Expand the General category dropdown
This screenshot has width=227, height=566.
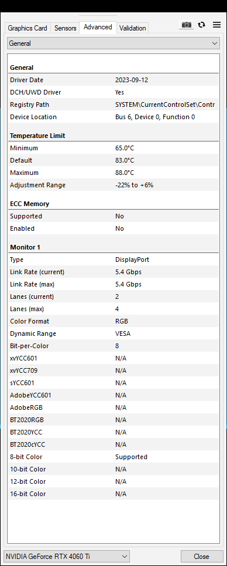[113, 43]
